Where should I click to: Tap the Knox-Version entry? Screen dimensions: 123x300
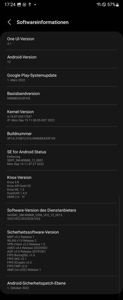tap(61, 187)
